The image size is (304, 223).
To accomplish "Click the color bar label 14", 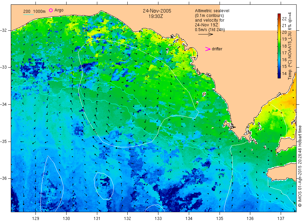I will 284,74.
